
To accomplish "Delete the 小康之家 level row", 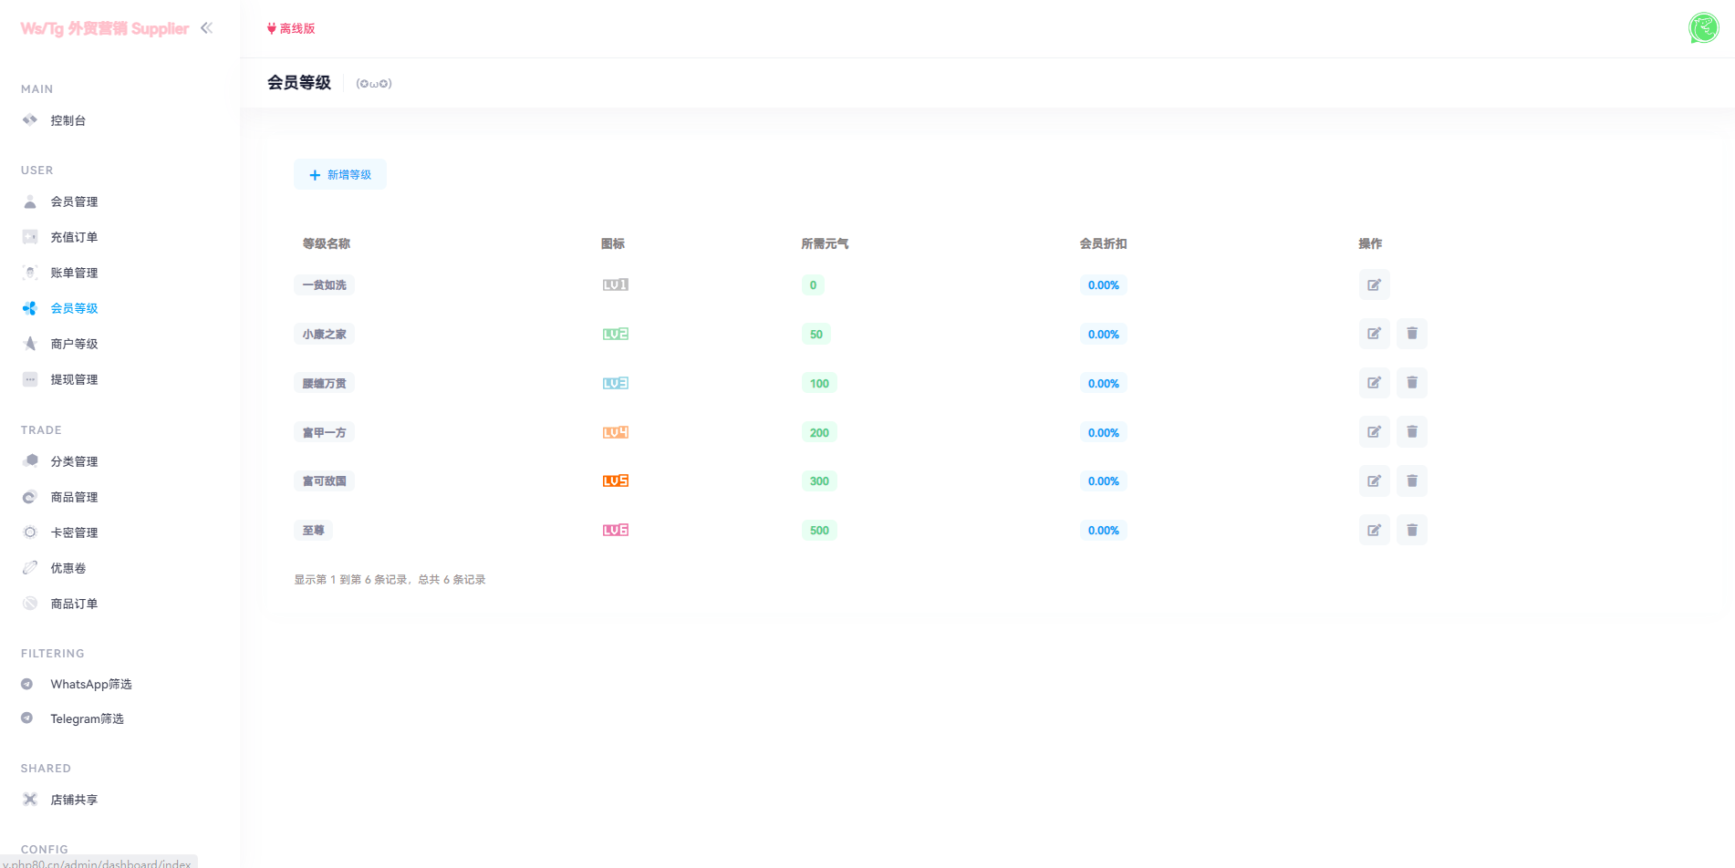I will pos(1411,334).
